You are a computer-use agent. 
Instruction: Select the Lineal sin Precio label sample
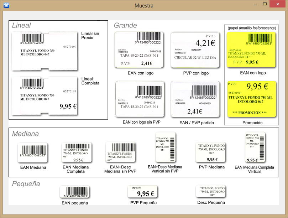[x=44, y=51]
